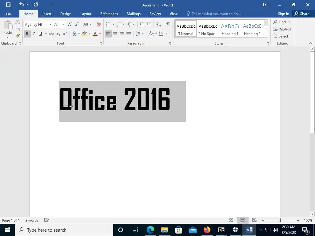Open the highlight color dropdown arrow
The image size is (315, 236).
90,34
